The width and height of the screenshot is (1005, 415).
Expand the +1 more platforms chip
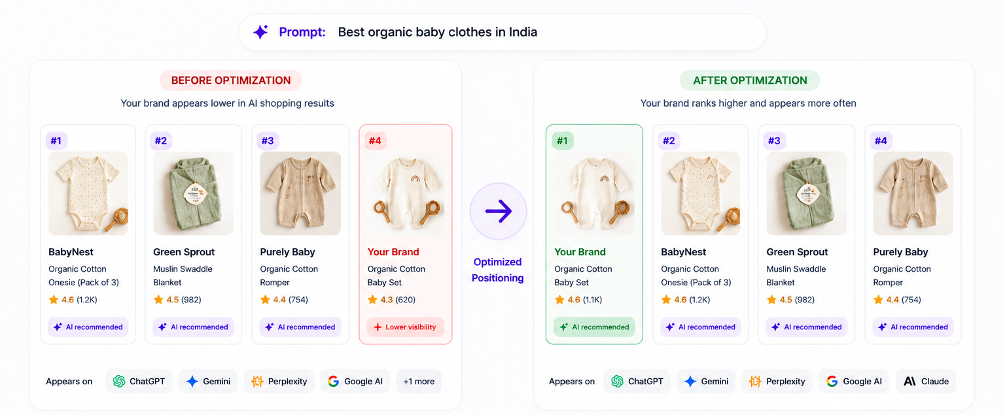coord(419,382)
